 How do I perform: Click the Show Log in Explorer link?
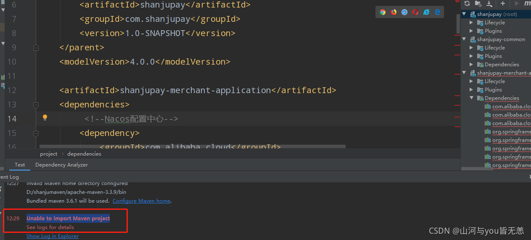point(53,236)
